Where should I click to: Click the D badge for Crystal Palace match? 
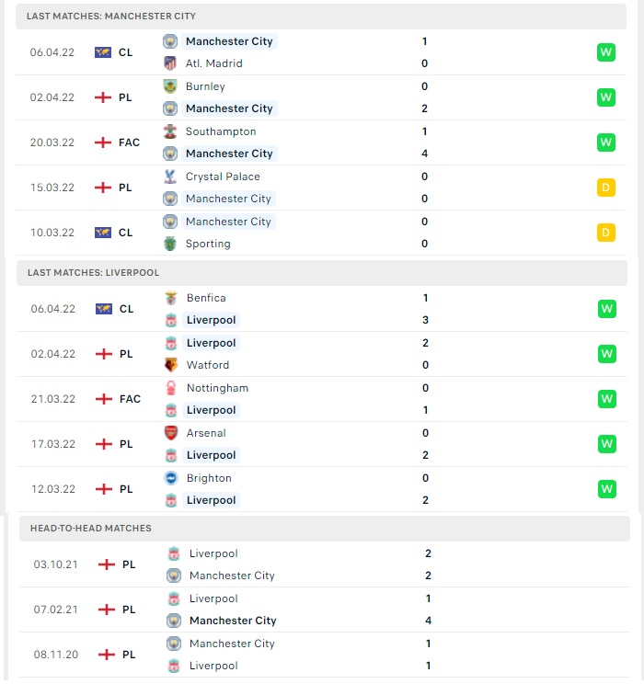(x=606, y=188)
